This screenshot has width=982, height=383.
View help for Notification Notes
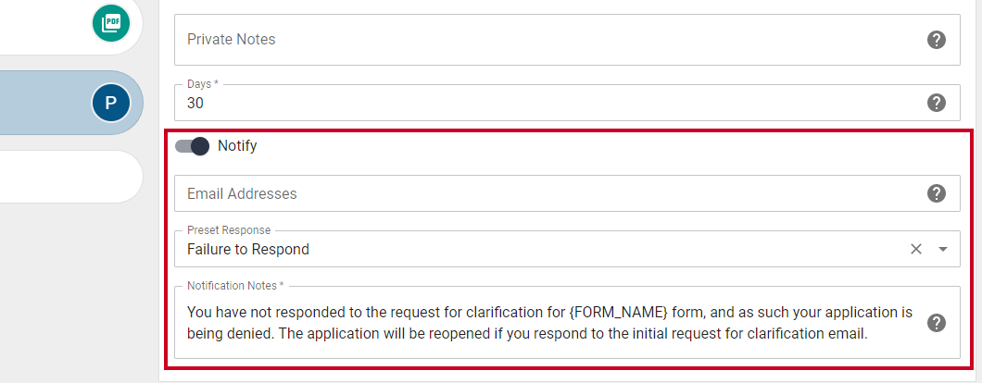pos(936,323)
